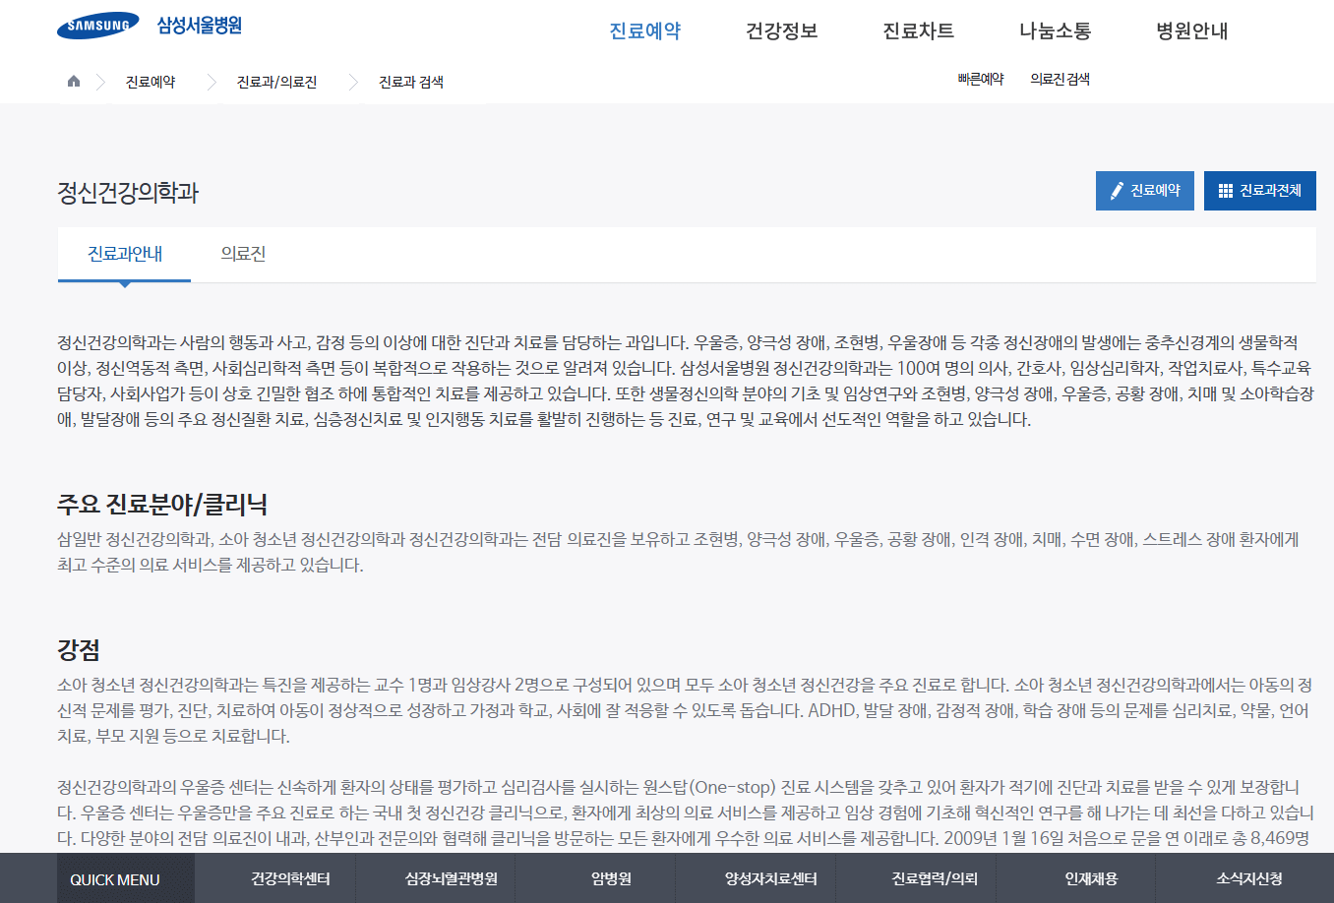Click the grid icon on 진료과전체 button

1226,190
